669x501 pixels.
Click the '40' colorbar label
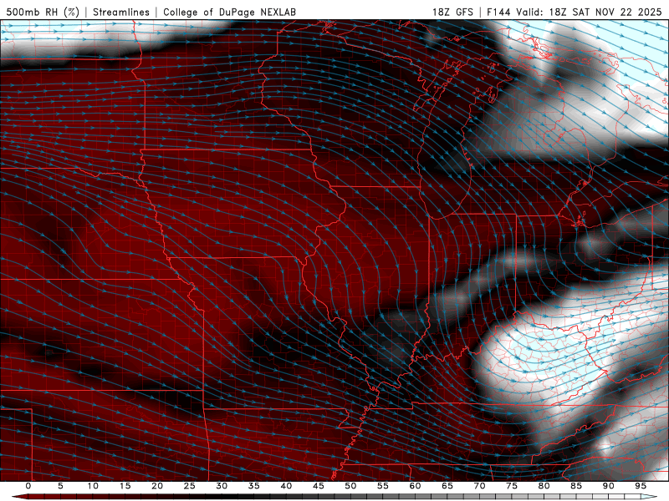[286, 486]
